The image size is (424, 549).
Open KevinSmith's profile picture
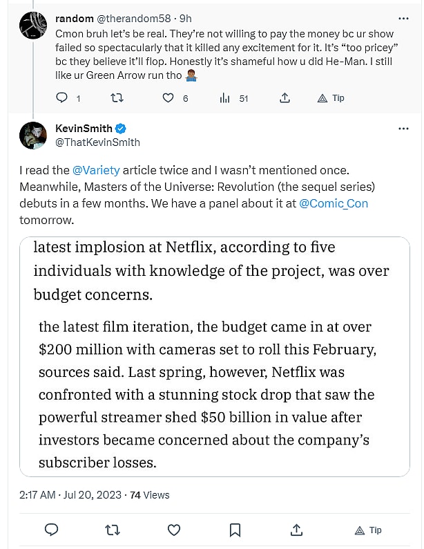click(32, 135)
